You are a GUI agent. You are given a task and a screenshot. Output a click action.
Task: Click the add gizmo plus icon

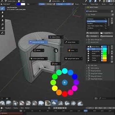pyautogui.click(x=112, y=46)
